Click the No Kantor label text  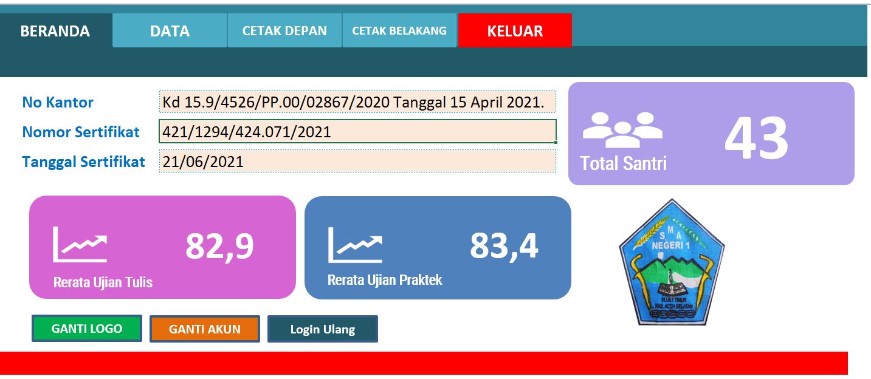(57, 102)
